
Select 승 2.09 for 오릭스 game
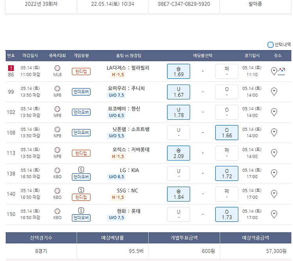pos(179,153)
